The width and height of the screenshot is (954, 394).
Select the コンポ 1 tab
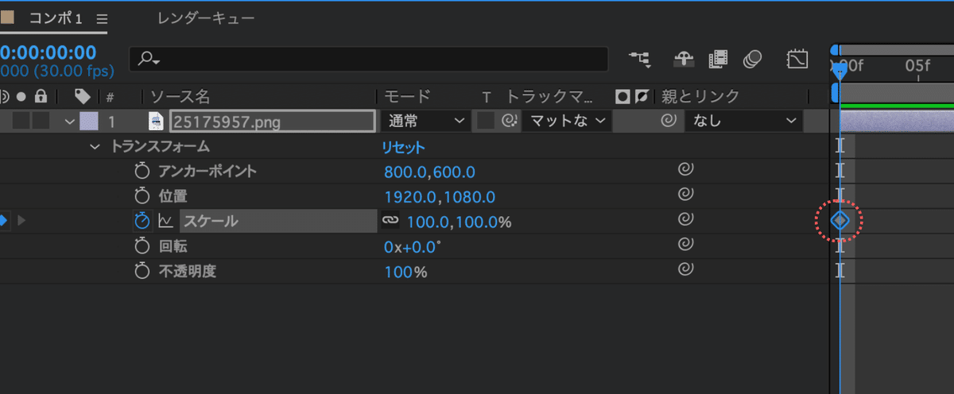56,17
